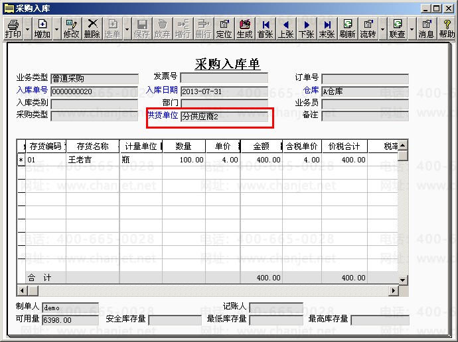
Task: Click the 最高库存量 field
Action: click(x=380, y=320)
